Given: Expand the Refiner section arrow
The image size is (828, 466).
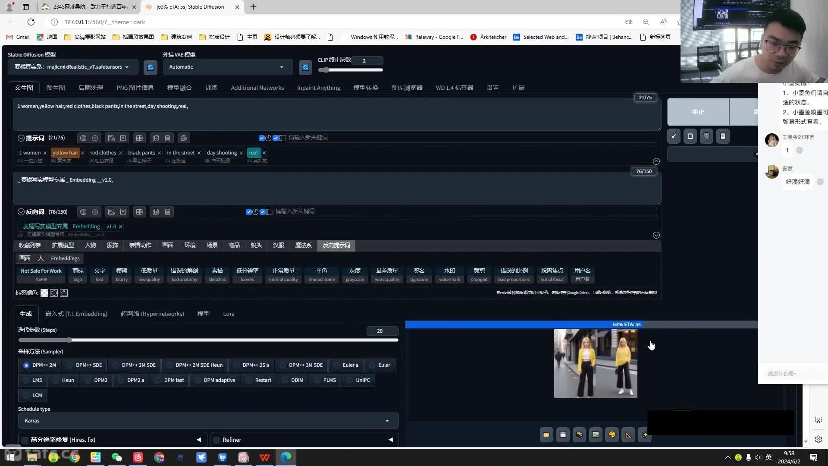Looking at the screenshot, I should point(391,440).
